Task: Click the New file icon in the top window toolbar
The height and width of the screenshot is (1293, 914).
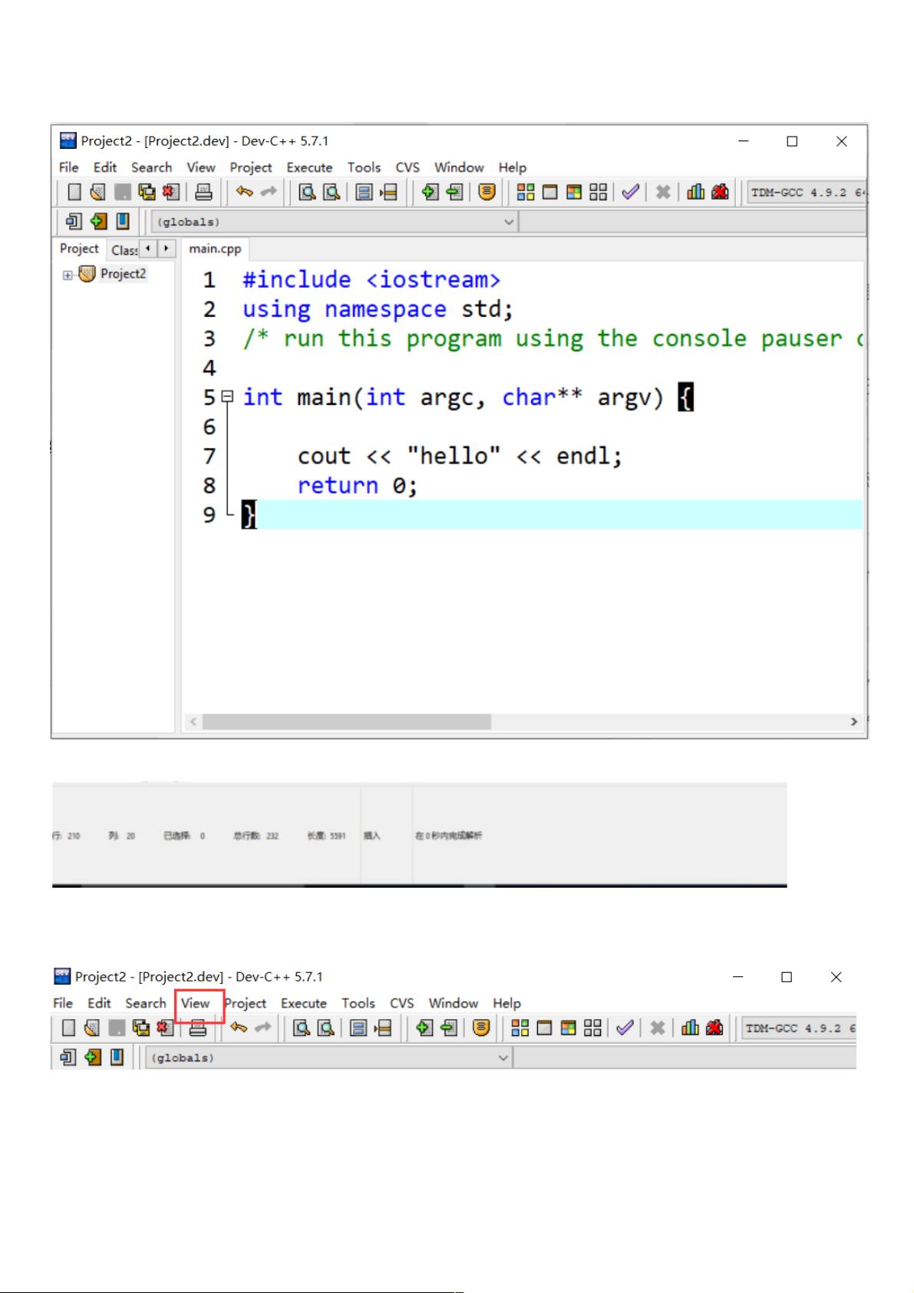Action: (x=74, y=193)
